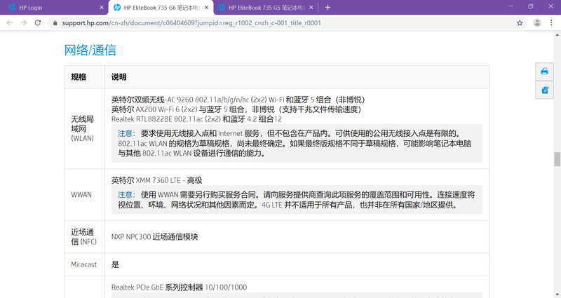Click the address bar URL field
The width and height of the screenshot is (561, 298).
[x=280, y=22]
